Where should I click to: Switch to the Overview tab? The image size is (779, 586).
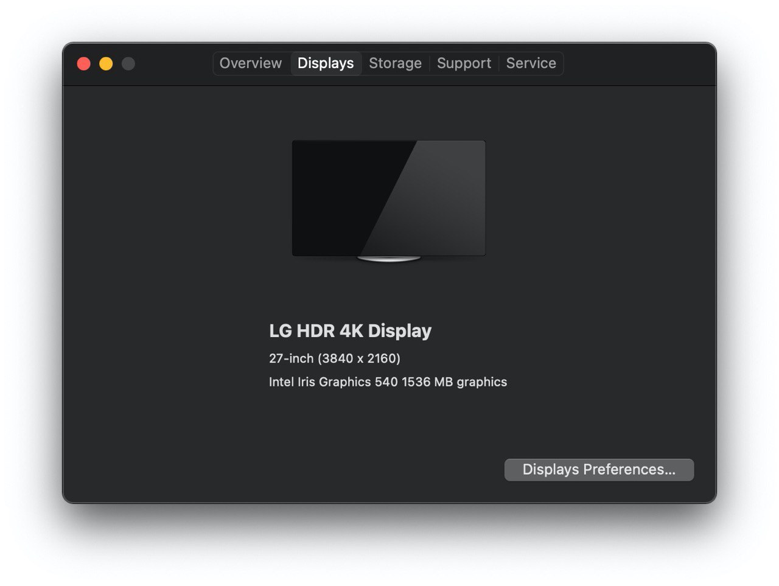point(250,63)
